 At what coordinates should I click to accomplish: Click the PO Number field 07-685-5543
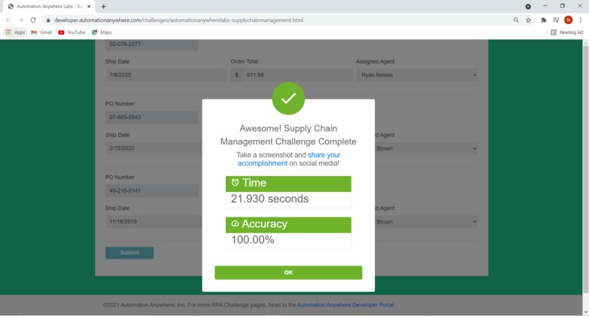152,117
